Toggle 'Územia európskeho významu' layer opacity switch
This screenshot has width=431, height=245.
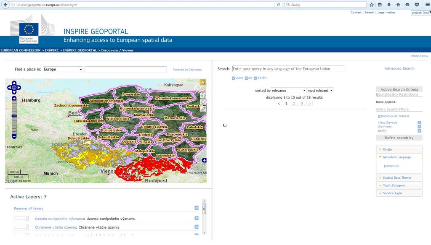(x=21, y=219)
